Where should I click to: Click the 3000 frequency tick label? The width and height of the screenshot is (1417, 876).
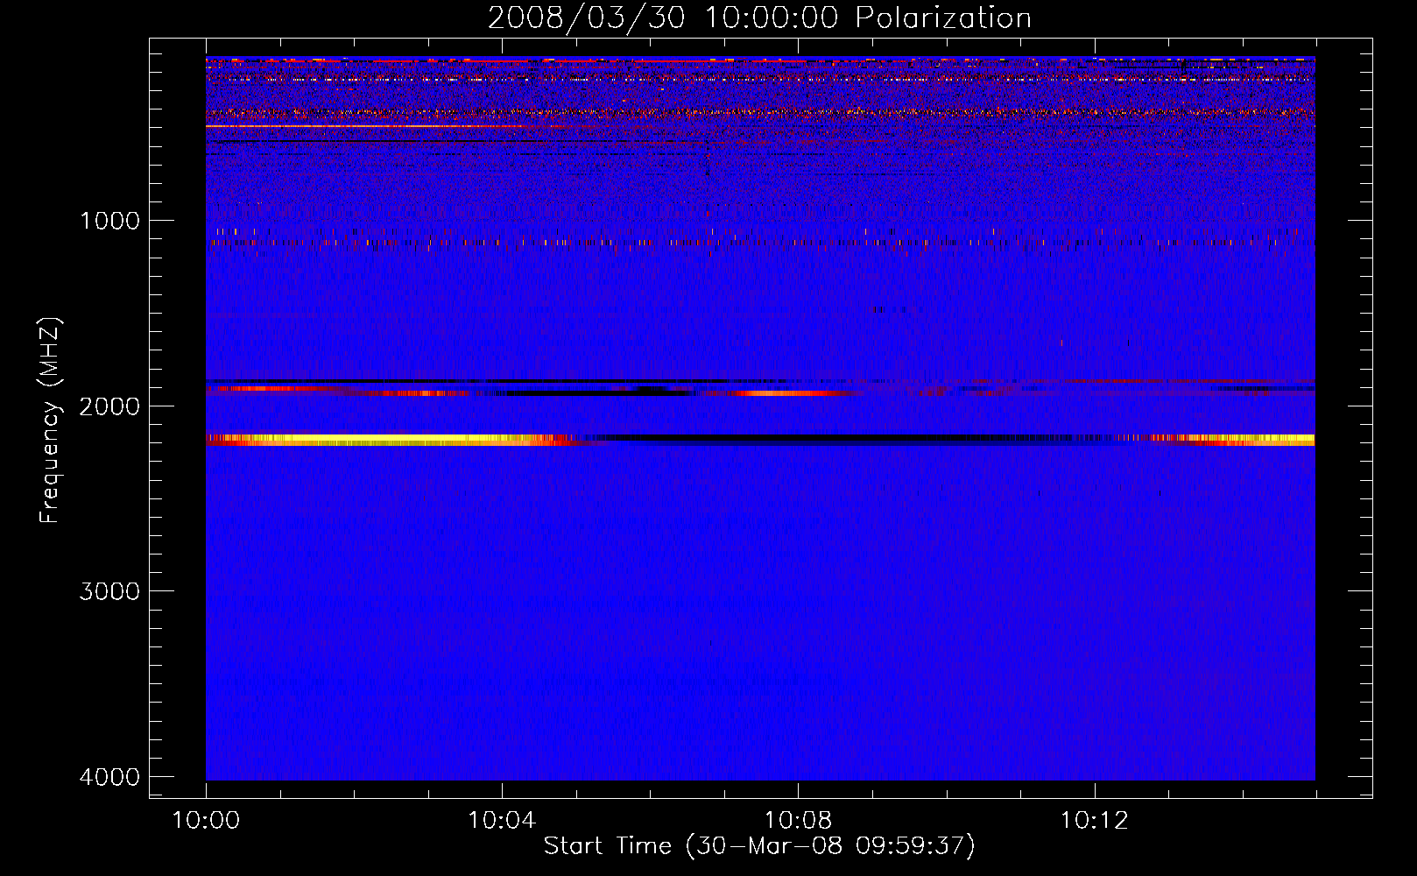[109, 591]
